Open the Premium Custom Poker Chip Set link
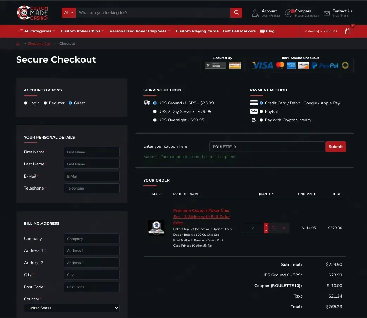 pyautogui.click(x=202, y=217)
